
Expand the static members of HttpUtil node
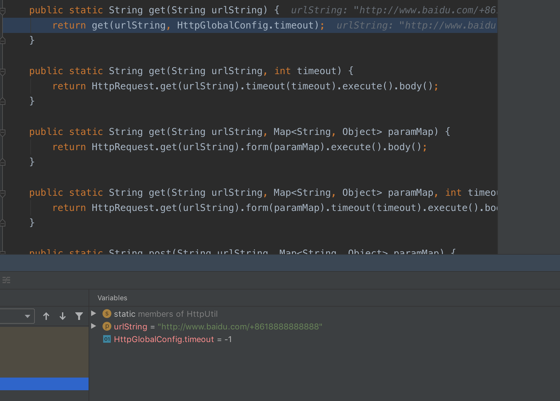click(x=93, y=314)
